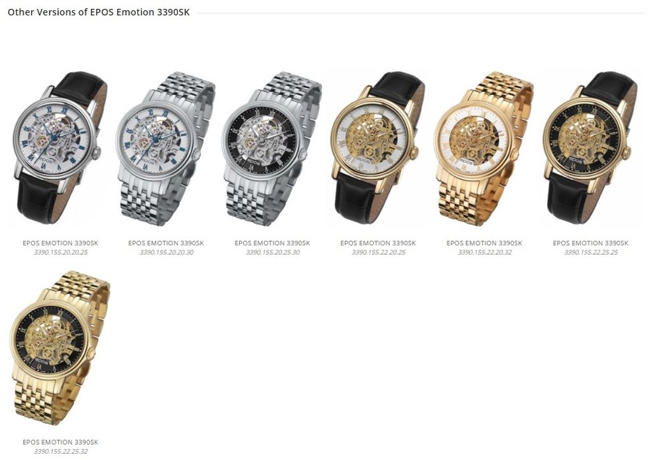Click EPOS EMOTION 3390SK title above 3390.155.22.25.25
Screen dimensions: 653x460
point(591,243)
